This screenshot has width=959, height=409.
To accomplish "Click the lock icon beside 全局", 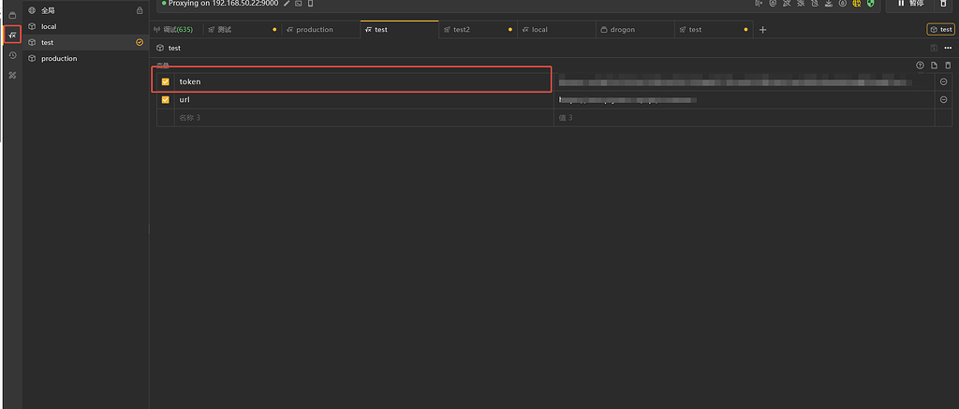I will (x=140, y=10).
